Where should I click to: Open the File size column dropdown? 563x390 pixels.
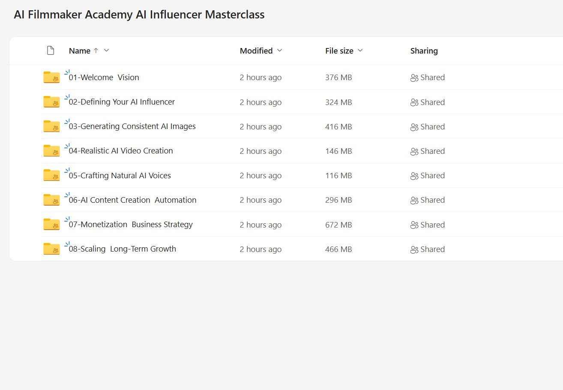[x=360, y=51]
